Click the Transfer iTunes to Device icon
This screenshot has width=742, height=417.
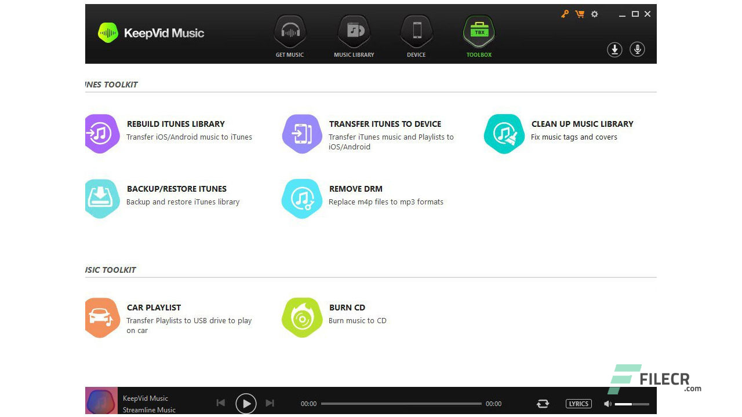tap(301, 134)
